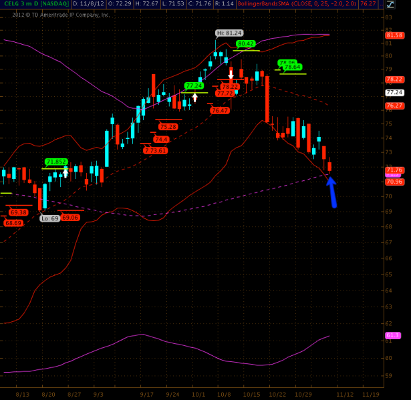Click the 10/15 date on the time axis

251,395
